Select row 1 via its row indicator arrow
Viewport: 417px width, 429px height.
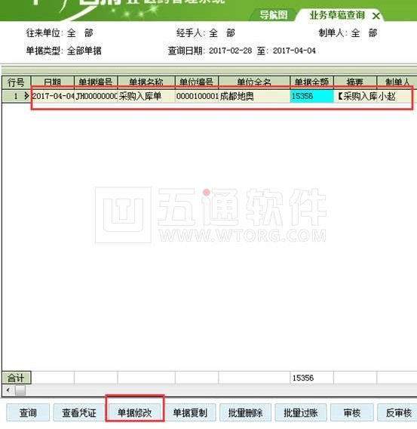click(26, 96)
